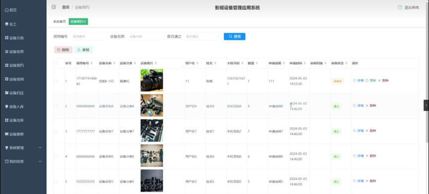This screenshot has height=194, width=429.
Task: Check the checkbox for row 1
Action: [x=56, y=81]
